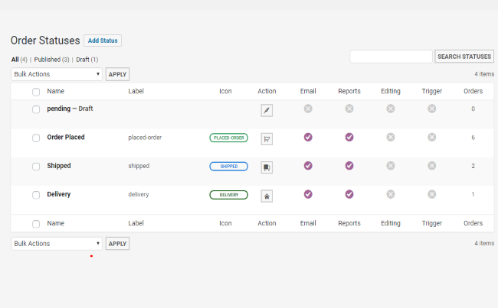Viewport: 498px width, 308px height.
Task: Open the top Bulk Actions dropdown
Action: coord(57,74)
